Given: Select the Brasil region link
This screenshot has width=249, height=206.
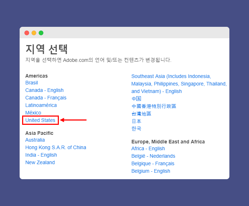Looking at the screenshot, I should point(32,83).
